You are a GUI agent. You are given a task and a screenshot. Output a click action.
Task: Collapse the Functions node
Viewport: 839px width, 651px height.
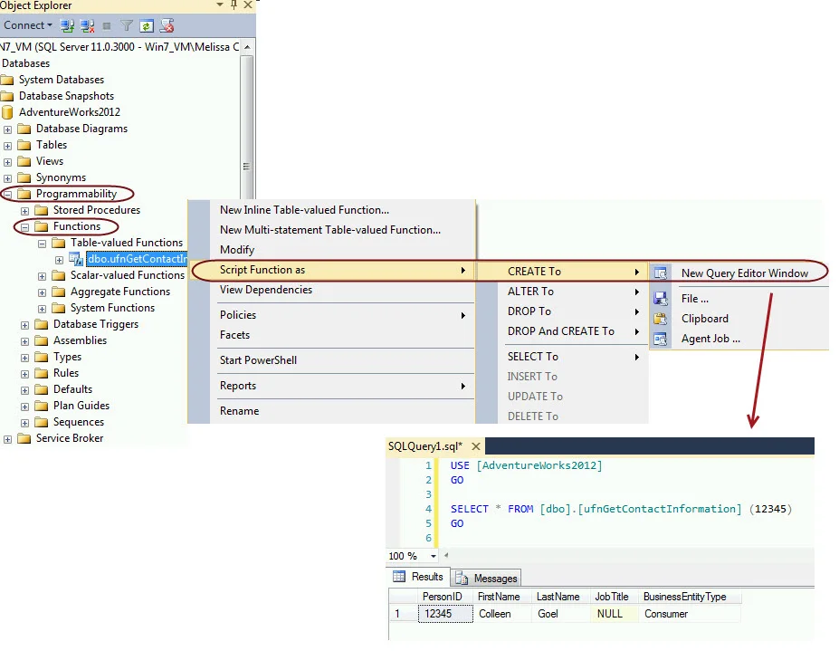pyautogui.click(x=24, y=227)
